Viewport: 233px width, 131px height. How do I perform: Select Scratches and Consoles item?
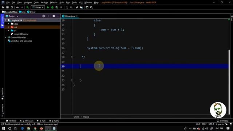[x=20, y=41]
